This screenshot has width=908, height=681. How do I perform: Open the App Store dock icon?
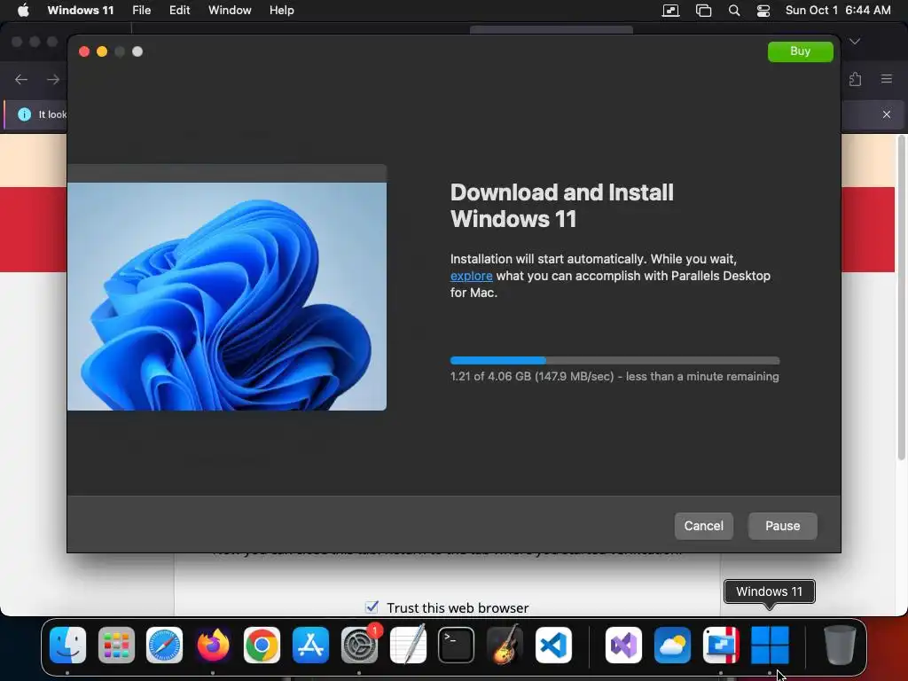[310, 646]
